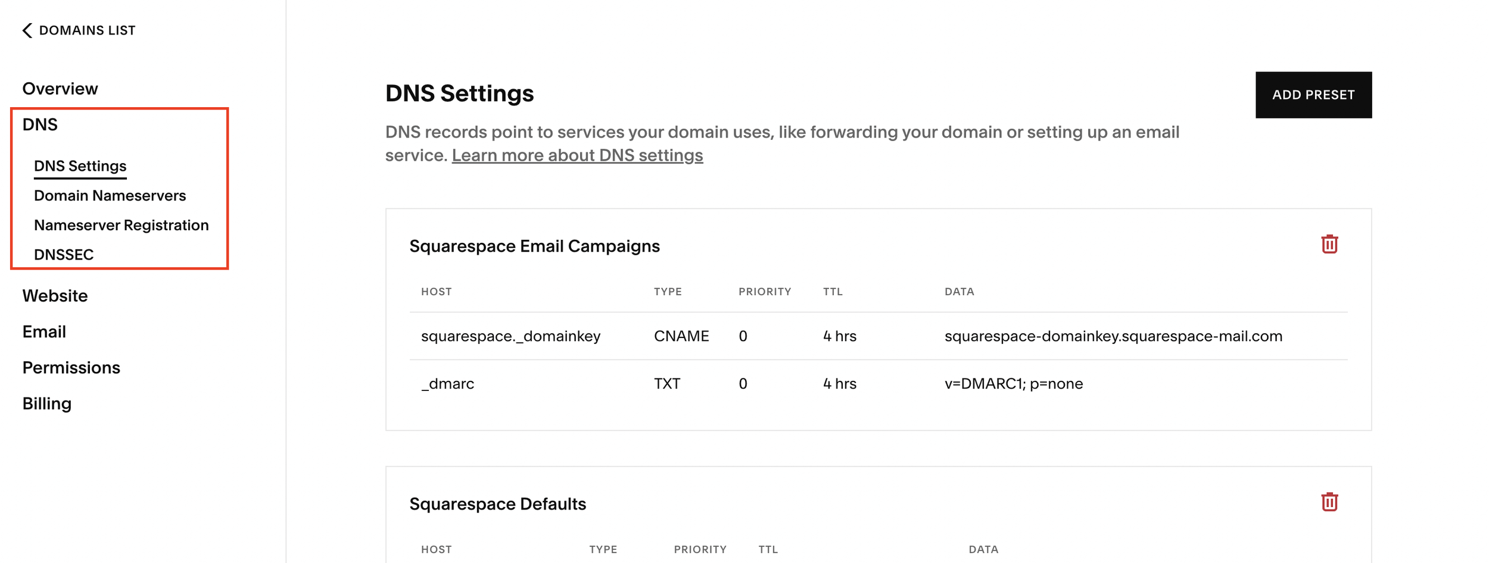
Task: Return to DOMAINS LIST
Action: pyautogui.click(x=87, y=29)
